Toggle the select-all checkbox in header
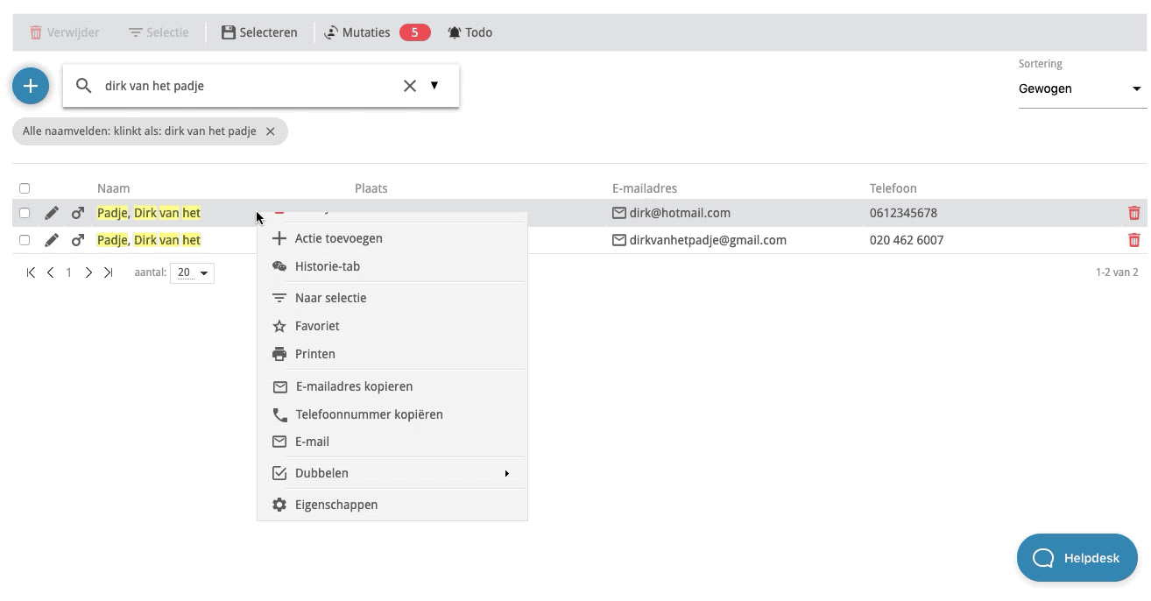1151x601 pixels. click(25, 188)
